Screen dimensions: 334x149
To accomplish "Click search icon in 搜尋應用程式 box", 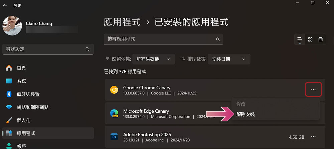I will (218, 39).
